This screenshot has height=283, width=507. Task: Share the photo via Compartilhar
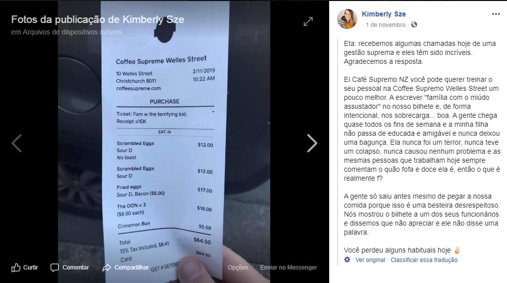click(125, 268)
